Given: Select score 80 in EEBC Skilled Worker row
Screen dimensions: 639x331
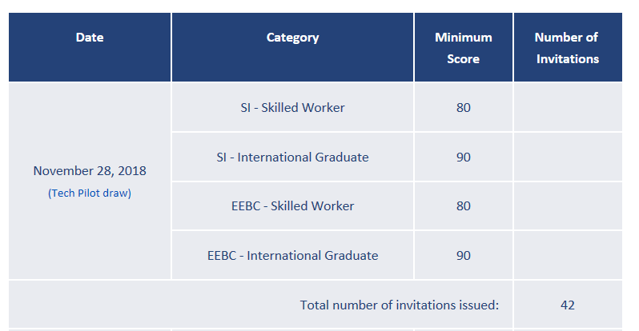Looking at the screenshot, I should (463, 206).
